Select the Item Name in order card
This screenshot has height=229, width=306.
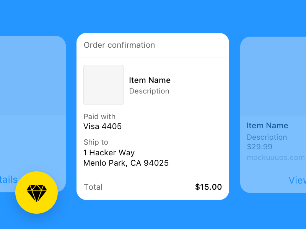click(x=150, y=80)
